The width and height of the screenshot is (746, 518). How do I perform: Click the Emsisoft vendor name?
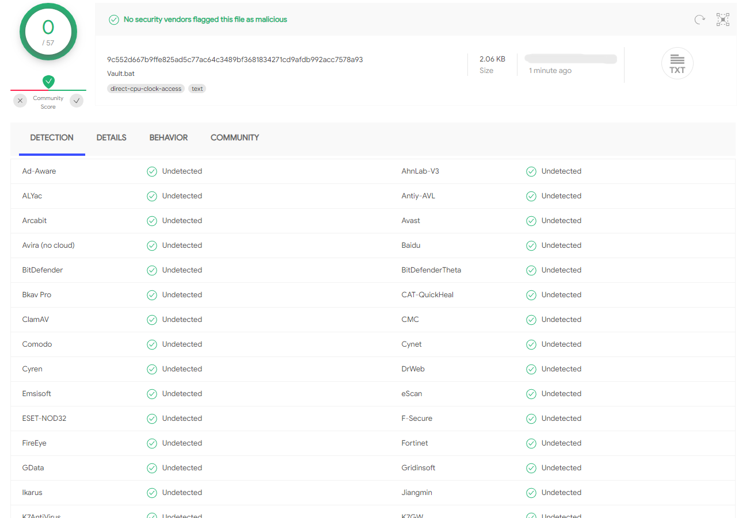point(37,394)
